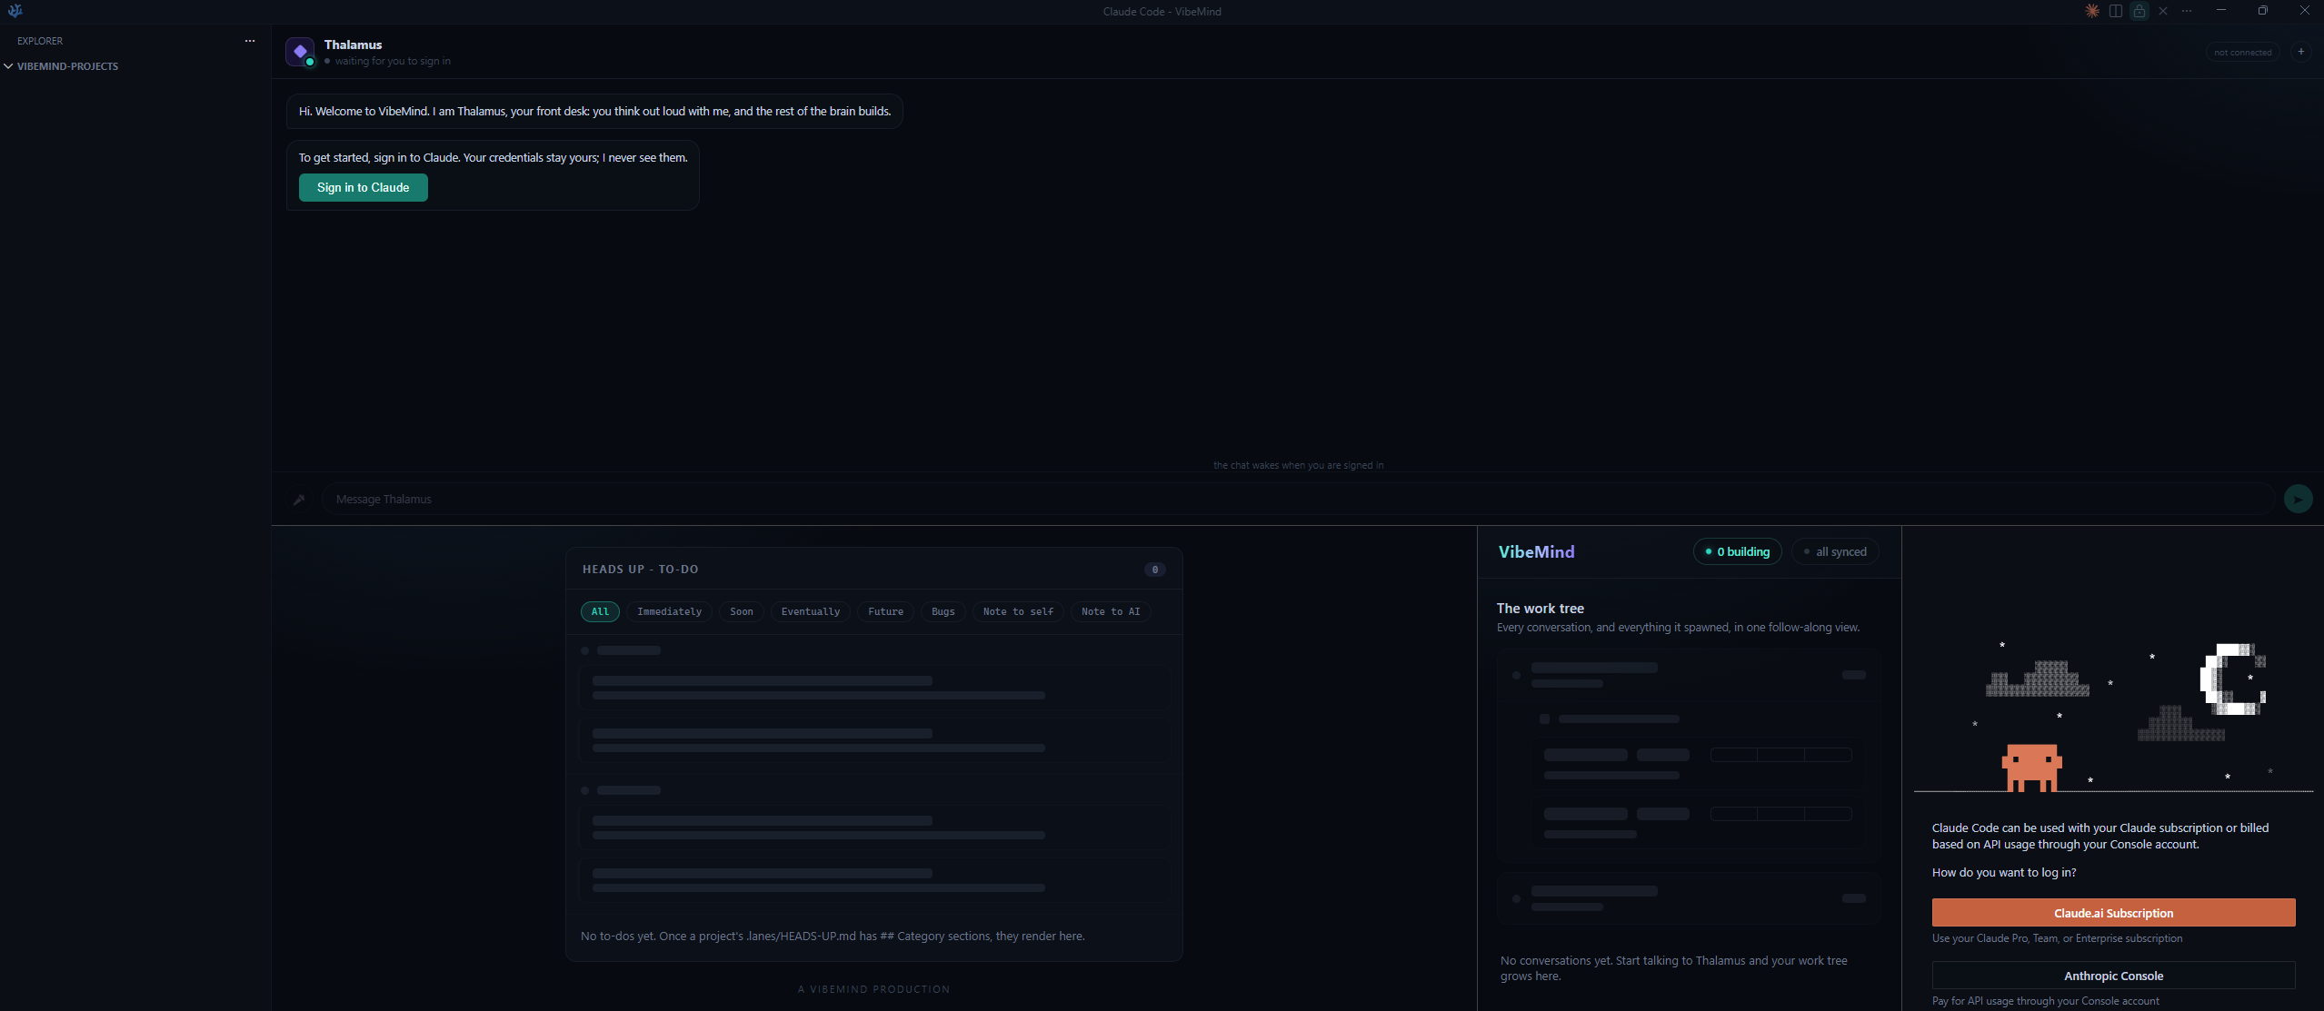Click the 'How do you want to log in?' text
Viewport: 2324px width, 1011px height.
point(2004,872)
